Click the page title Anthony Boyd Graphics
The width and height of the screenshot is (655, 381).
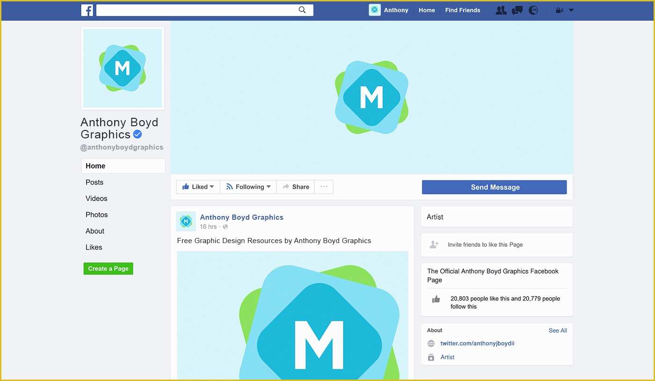119,129
